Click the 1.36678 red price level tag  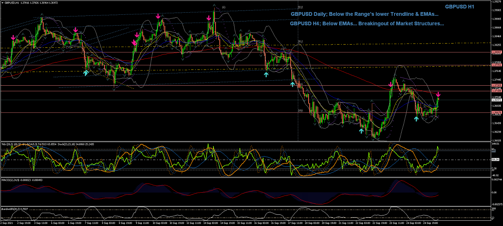[x=496, y=112]
